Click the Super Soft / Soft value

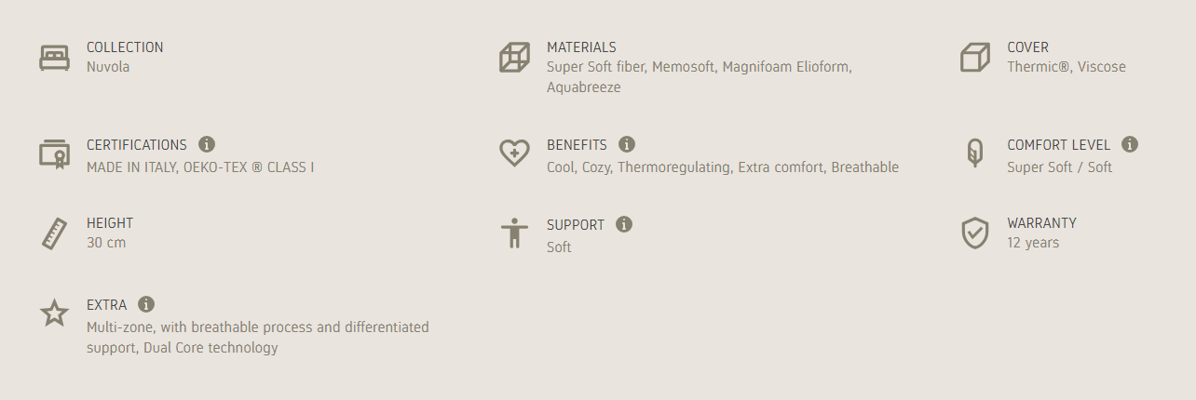[x=1059, y=167]
